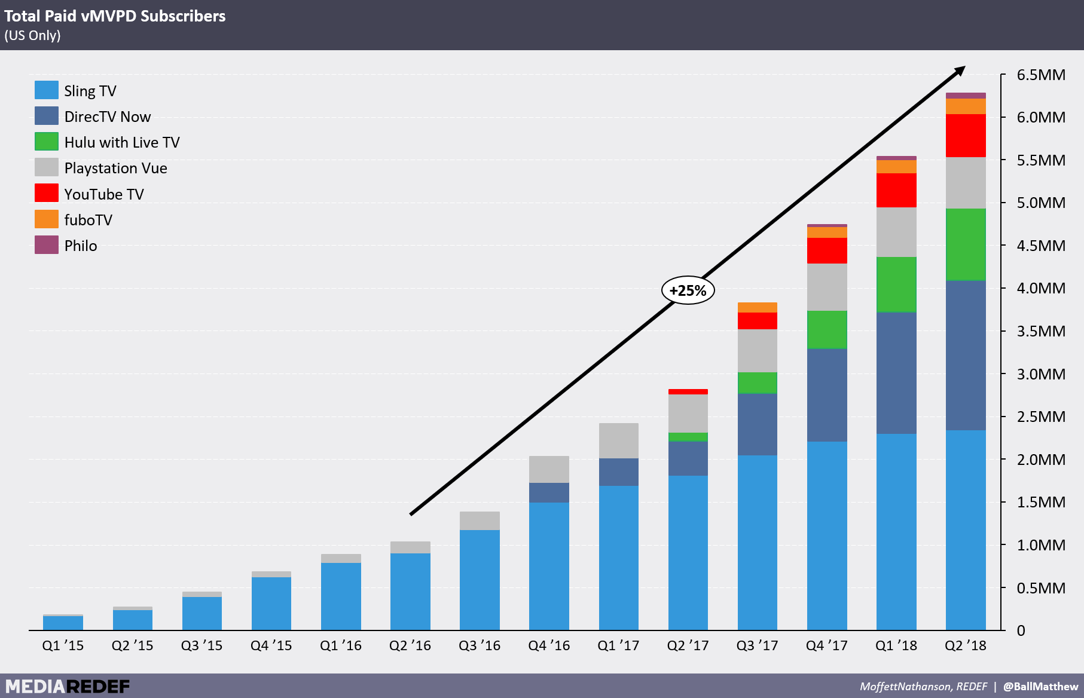
Task: Click the 6.0MM y-axis label
Action: 1041,117
